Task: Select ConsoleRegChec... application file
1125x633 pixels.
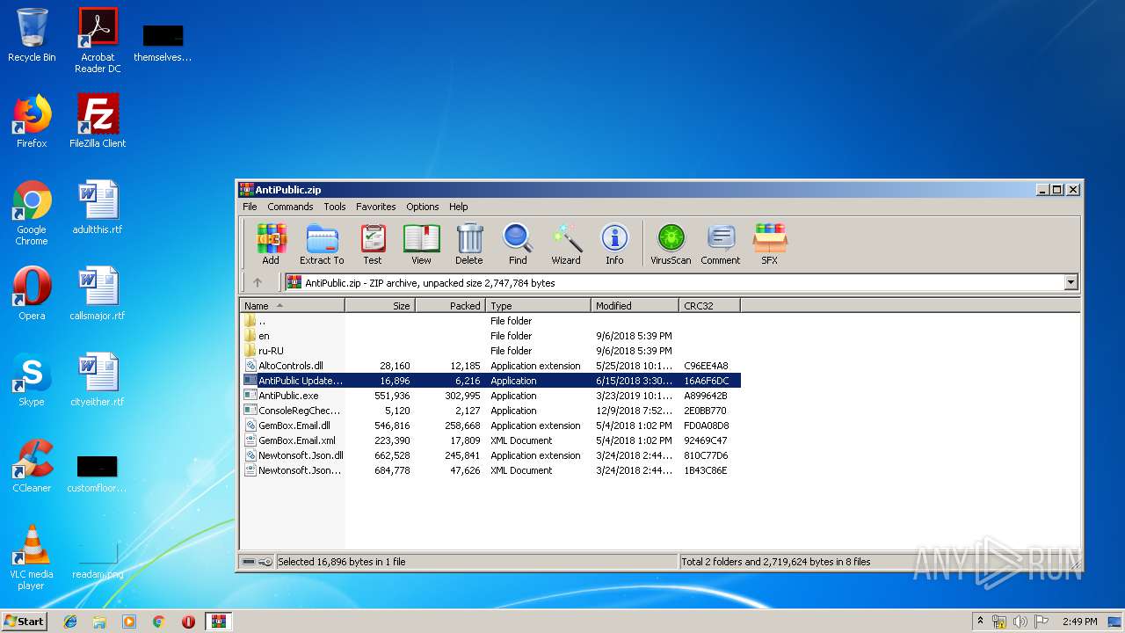Action: 490,411
